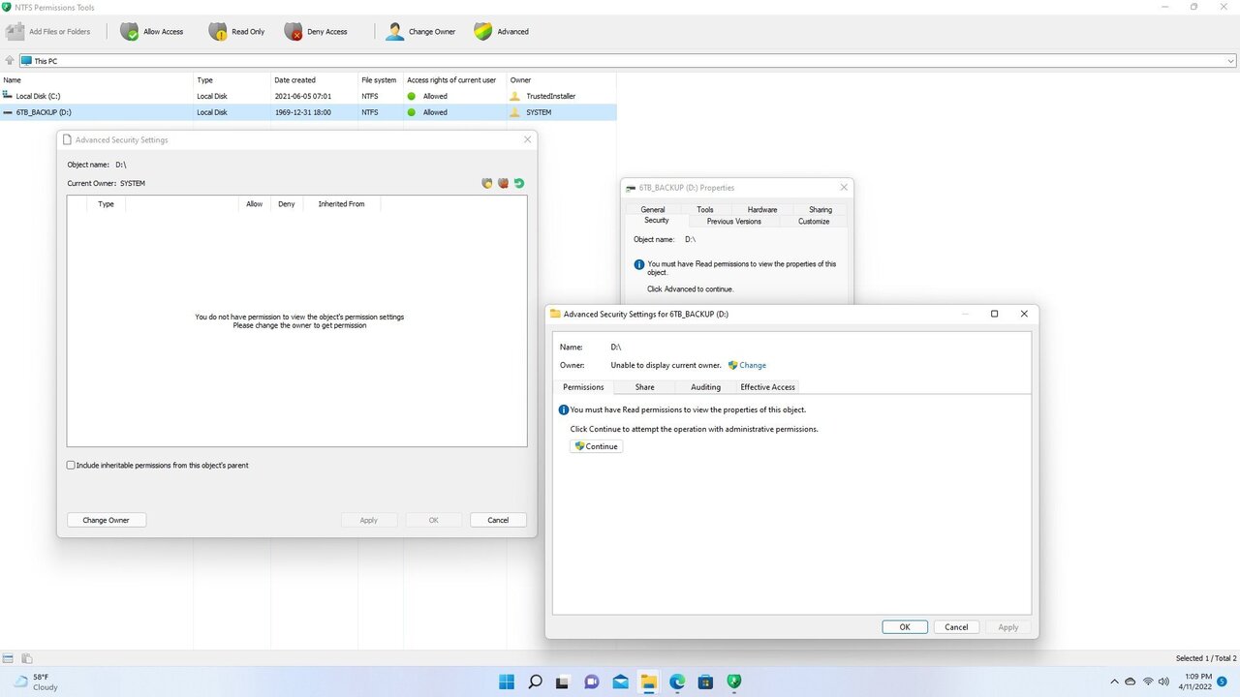Launch Microsoft Edge from the taskbar
The height and width of the screenshot is (697, 1240).
pyautogui.click(x=677, y=682)
